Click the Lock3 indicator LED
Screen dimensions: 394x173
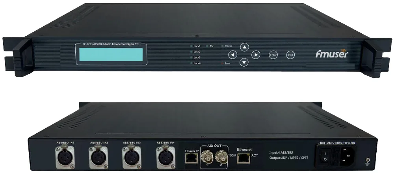pos(191,58)
